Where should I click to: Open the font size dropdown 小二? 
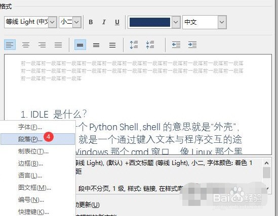(x=76, y=22)
